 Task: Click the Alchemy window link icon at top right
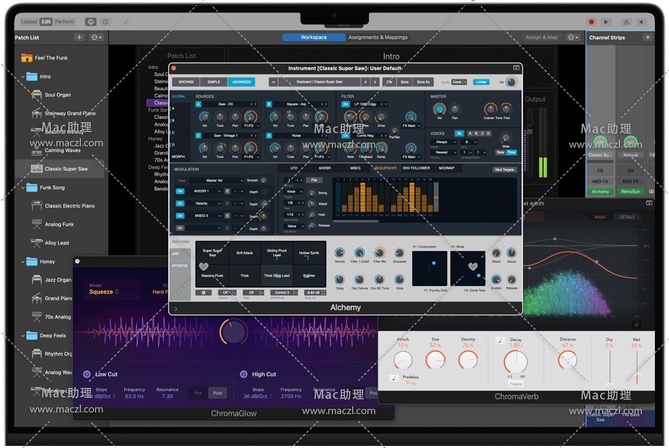coord(516,68)
